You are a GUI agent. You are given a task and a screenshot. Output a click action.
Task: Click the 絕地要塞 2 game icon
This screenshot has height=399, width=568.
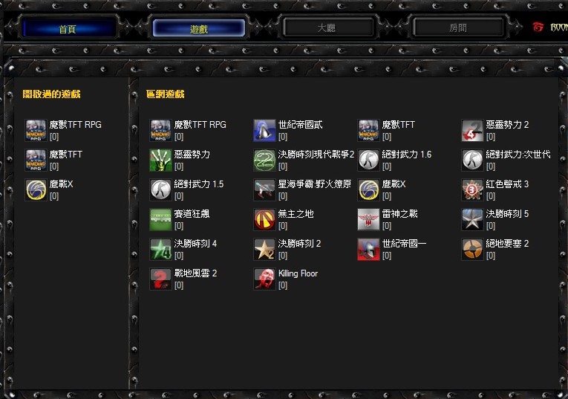pyautogui.click(x=472, y=249)
